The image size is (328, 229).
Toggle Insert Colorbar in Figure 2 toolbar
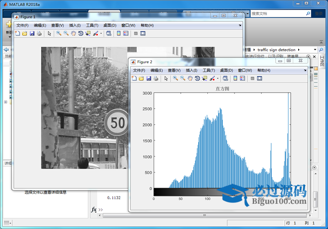pos(235,78)
